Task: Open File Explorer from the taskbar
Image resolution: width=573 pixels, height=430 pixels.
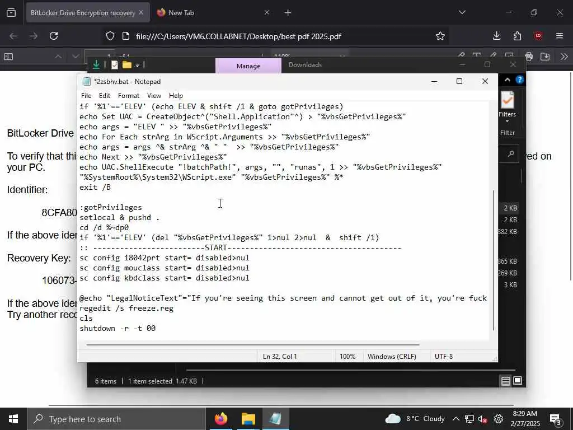Action: click(x=248, y=419)
